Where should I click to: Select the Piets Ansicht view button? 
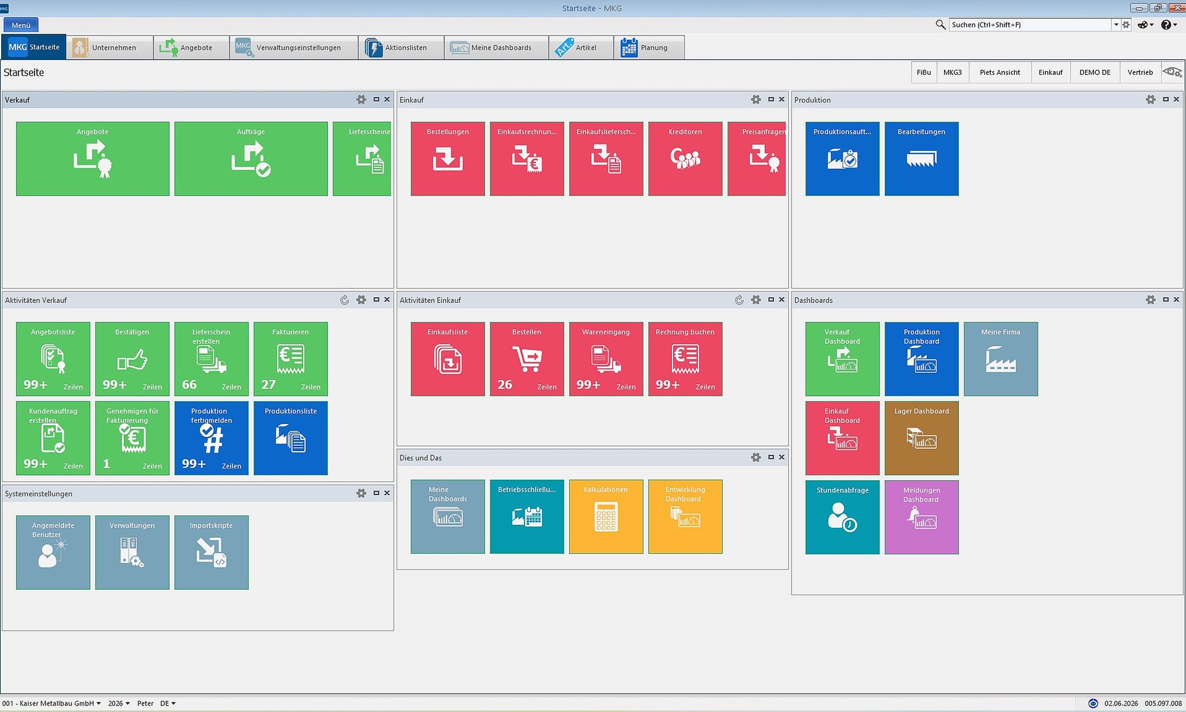click(x=1000, y=72)
